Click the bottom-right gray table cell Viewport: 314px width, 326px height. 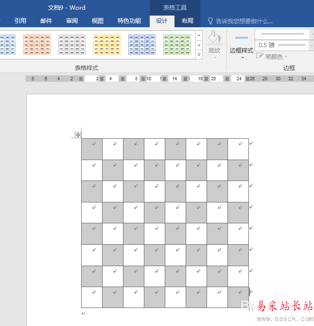click(x=238, y=297)
